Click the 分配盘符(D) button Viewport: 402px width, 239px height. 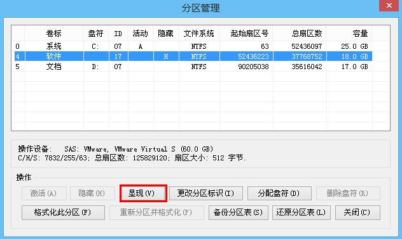click(x=279, y=193)
